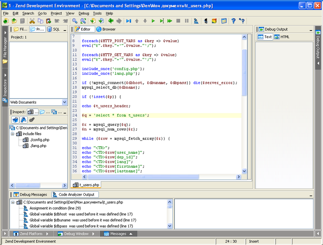The image size is (323, 245).
Task: Click the Open File toolbar icon
Action: point(14,21)
